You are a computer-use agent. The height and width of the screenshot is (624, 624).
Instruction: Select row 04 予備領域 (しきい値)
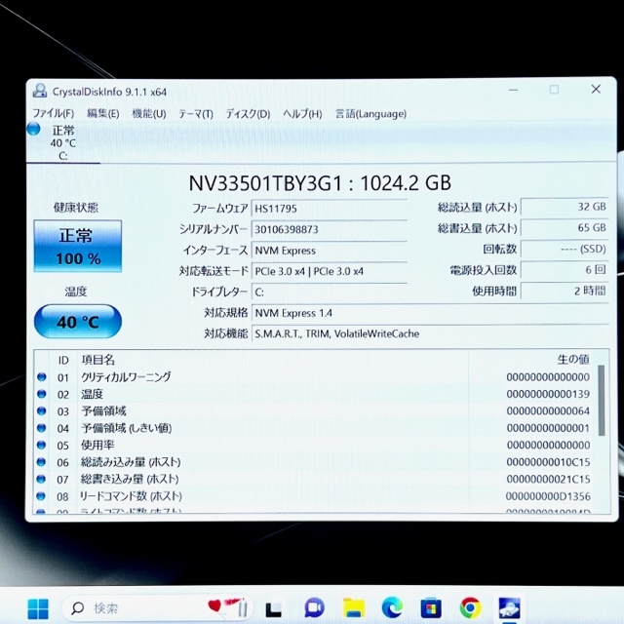click(x=314, y=428)
